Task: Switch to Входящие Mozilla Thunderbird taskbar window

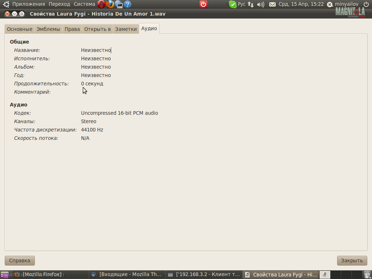Action: tap(126, 275)
